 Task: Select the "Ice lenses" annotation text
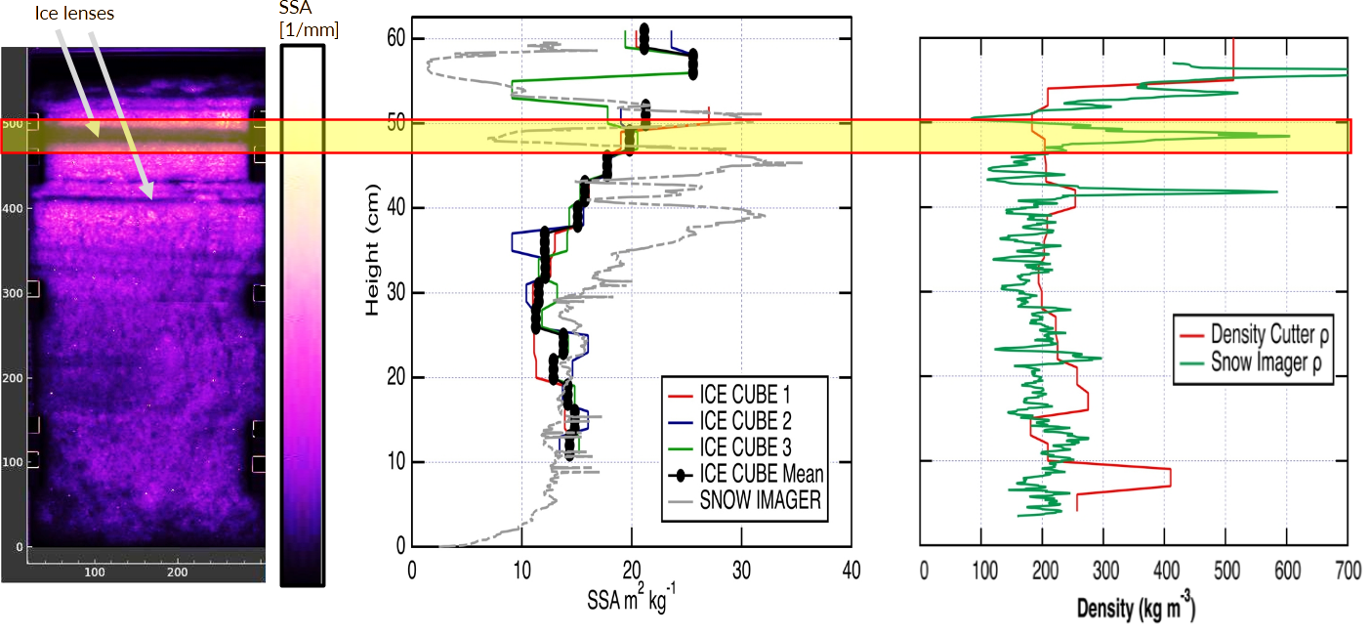pyautogui.click(x=74, y=14)
